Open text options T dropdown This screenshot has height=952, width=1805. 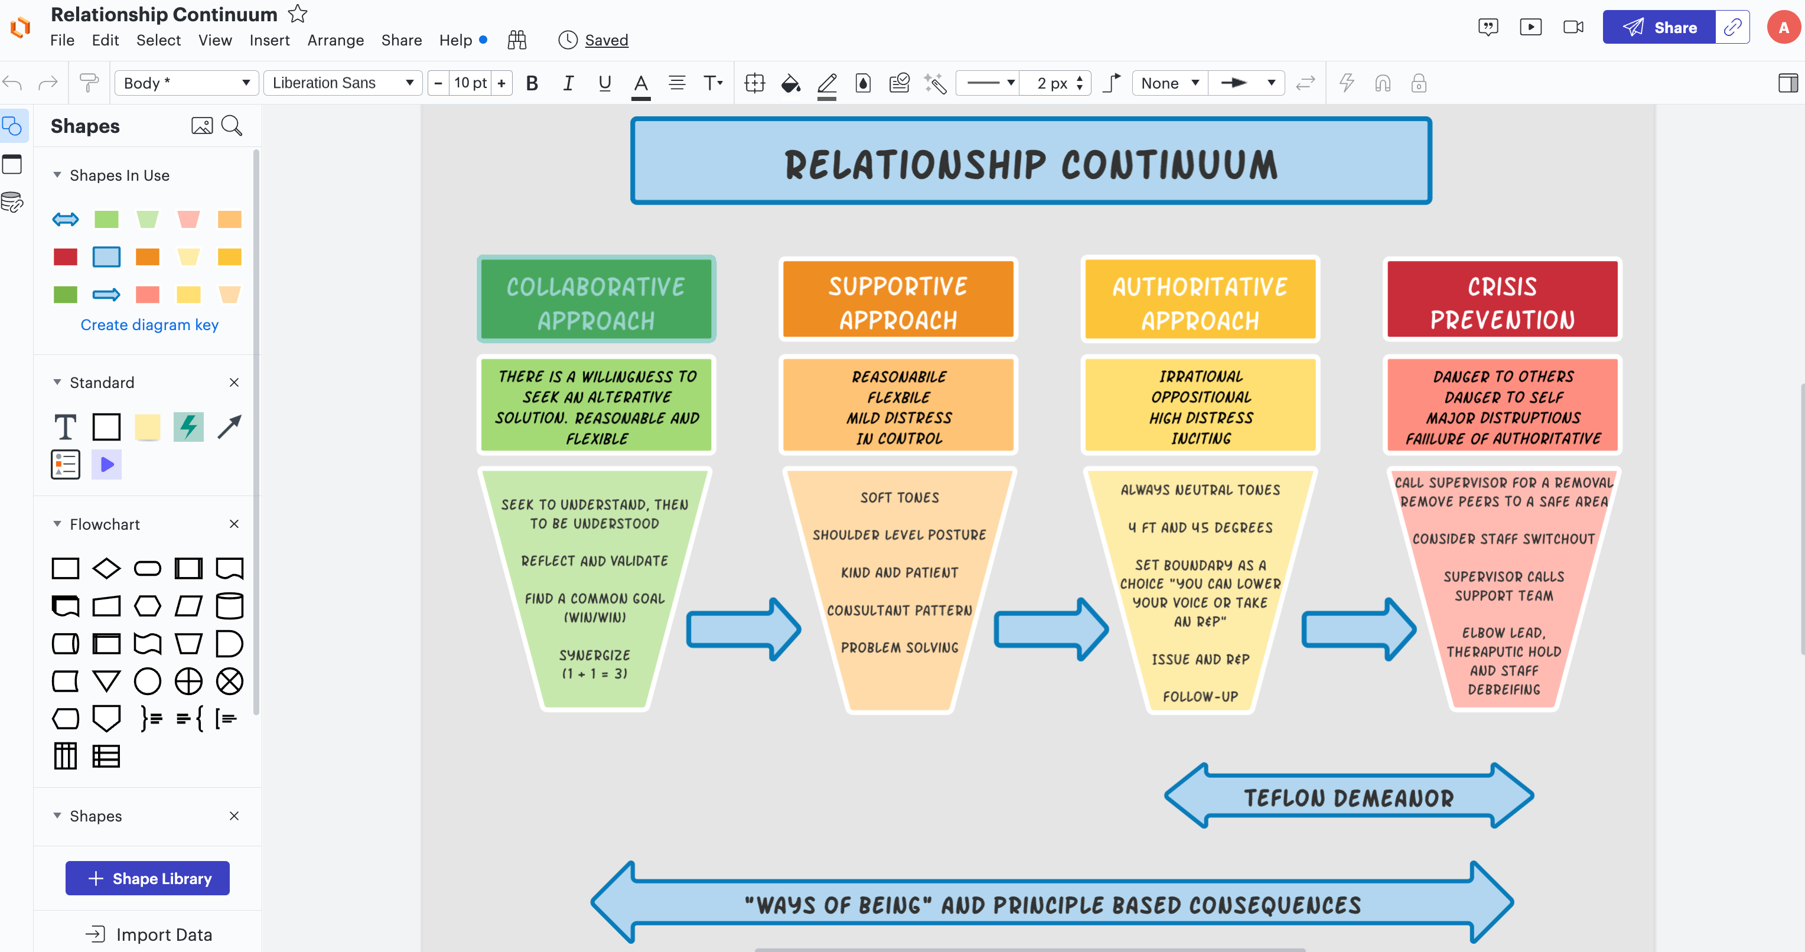713,83
